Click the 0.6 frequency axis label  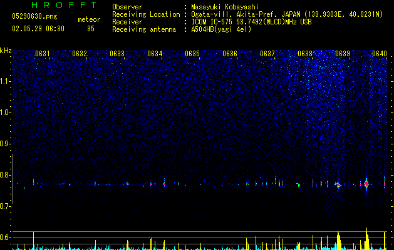[x=6, y=237]
